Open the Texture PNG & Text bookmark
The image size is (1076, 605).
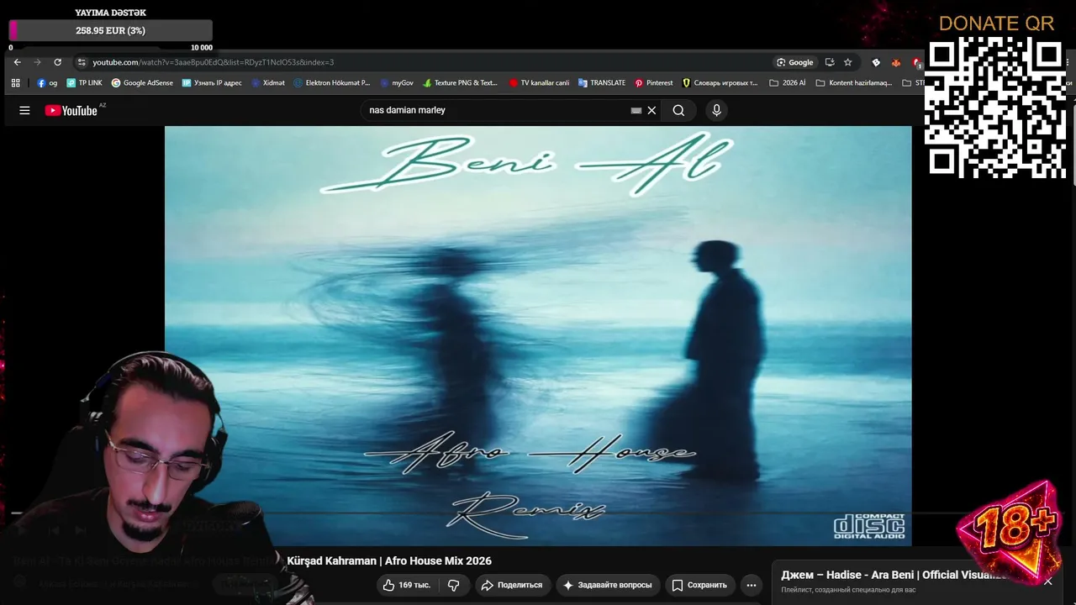[x=461, y=83]
